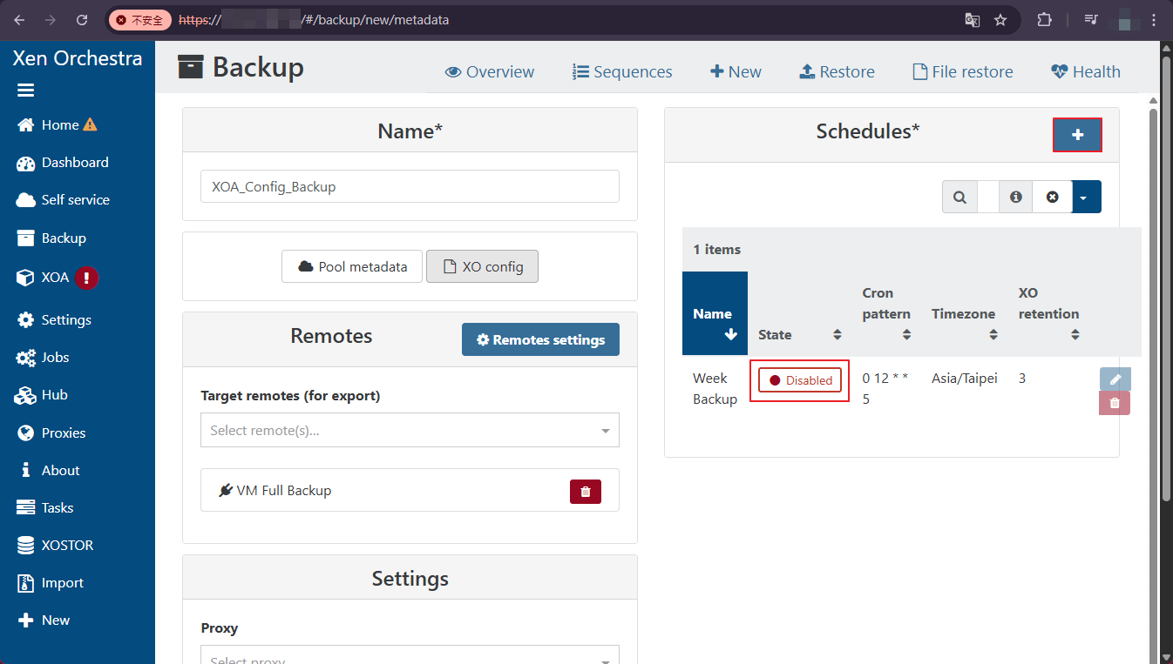Open the New tab in Backup header
Screen dimensions: 1173x664
(736, 72)
